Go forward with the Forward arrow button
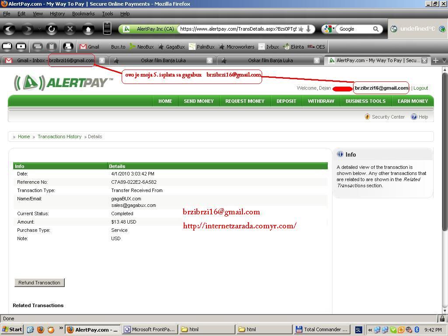This screenshot has width=448, height=336. click(28, 29)
